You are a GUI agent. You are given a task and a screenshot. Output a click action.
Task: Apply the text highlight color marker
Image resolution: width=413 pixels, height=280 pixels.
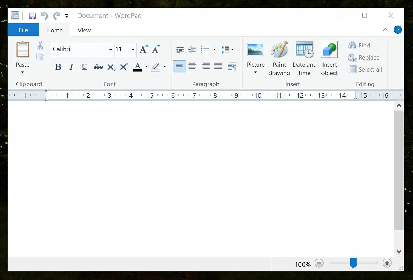point(156,67)
